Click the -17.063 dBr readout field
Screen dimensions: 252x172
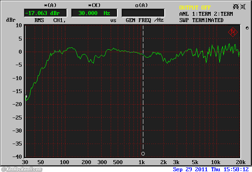(x=45, y=13)
